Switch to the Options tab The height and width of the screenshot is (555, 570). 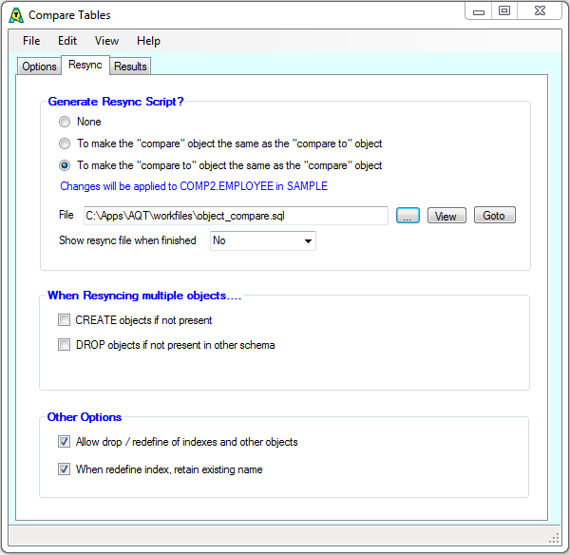tap(39, 67)
